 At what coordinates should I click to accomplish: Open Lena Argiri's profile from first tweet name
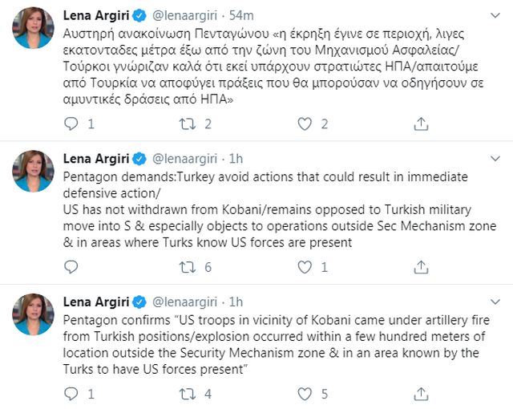97,15
